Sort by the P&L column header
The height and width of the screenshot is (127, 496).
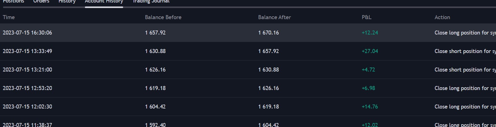pos(366,17)
